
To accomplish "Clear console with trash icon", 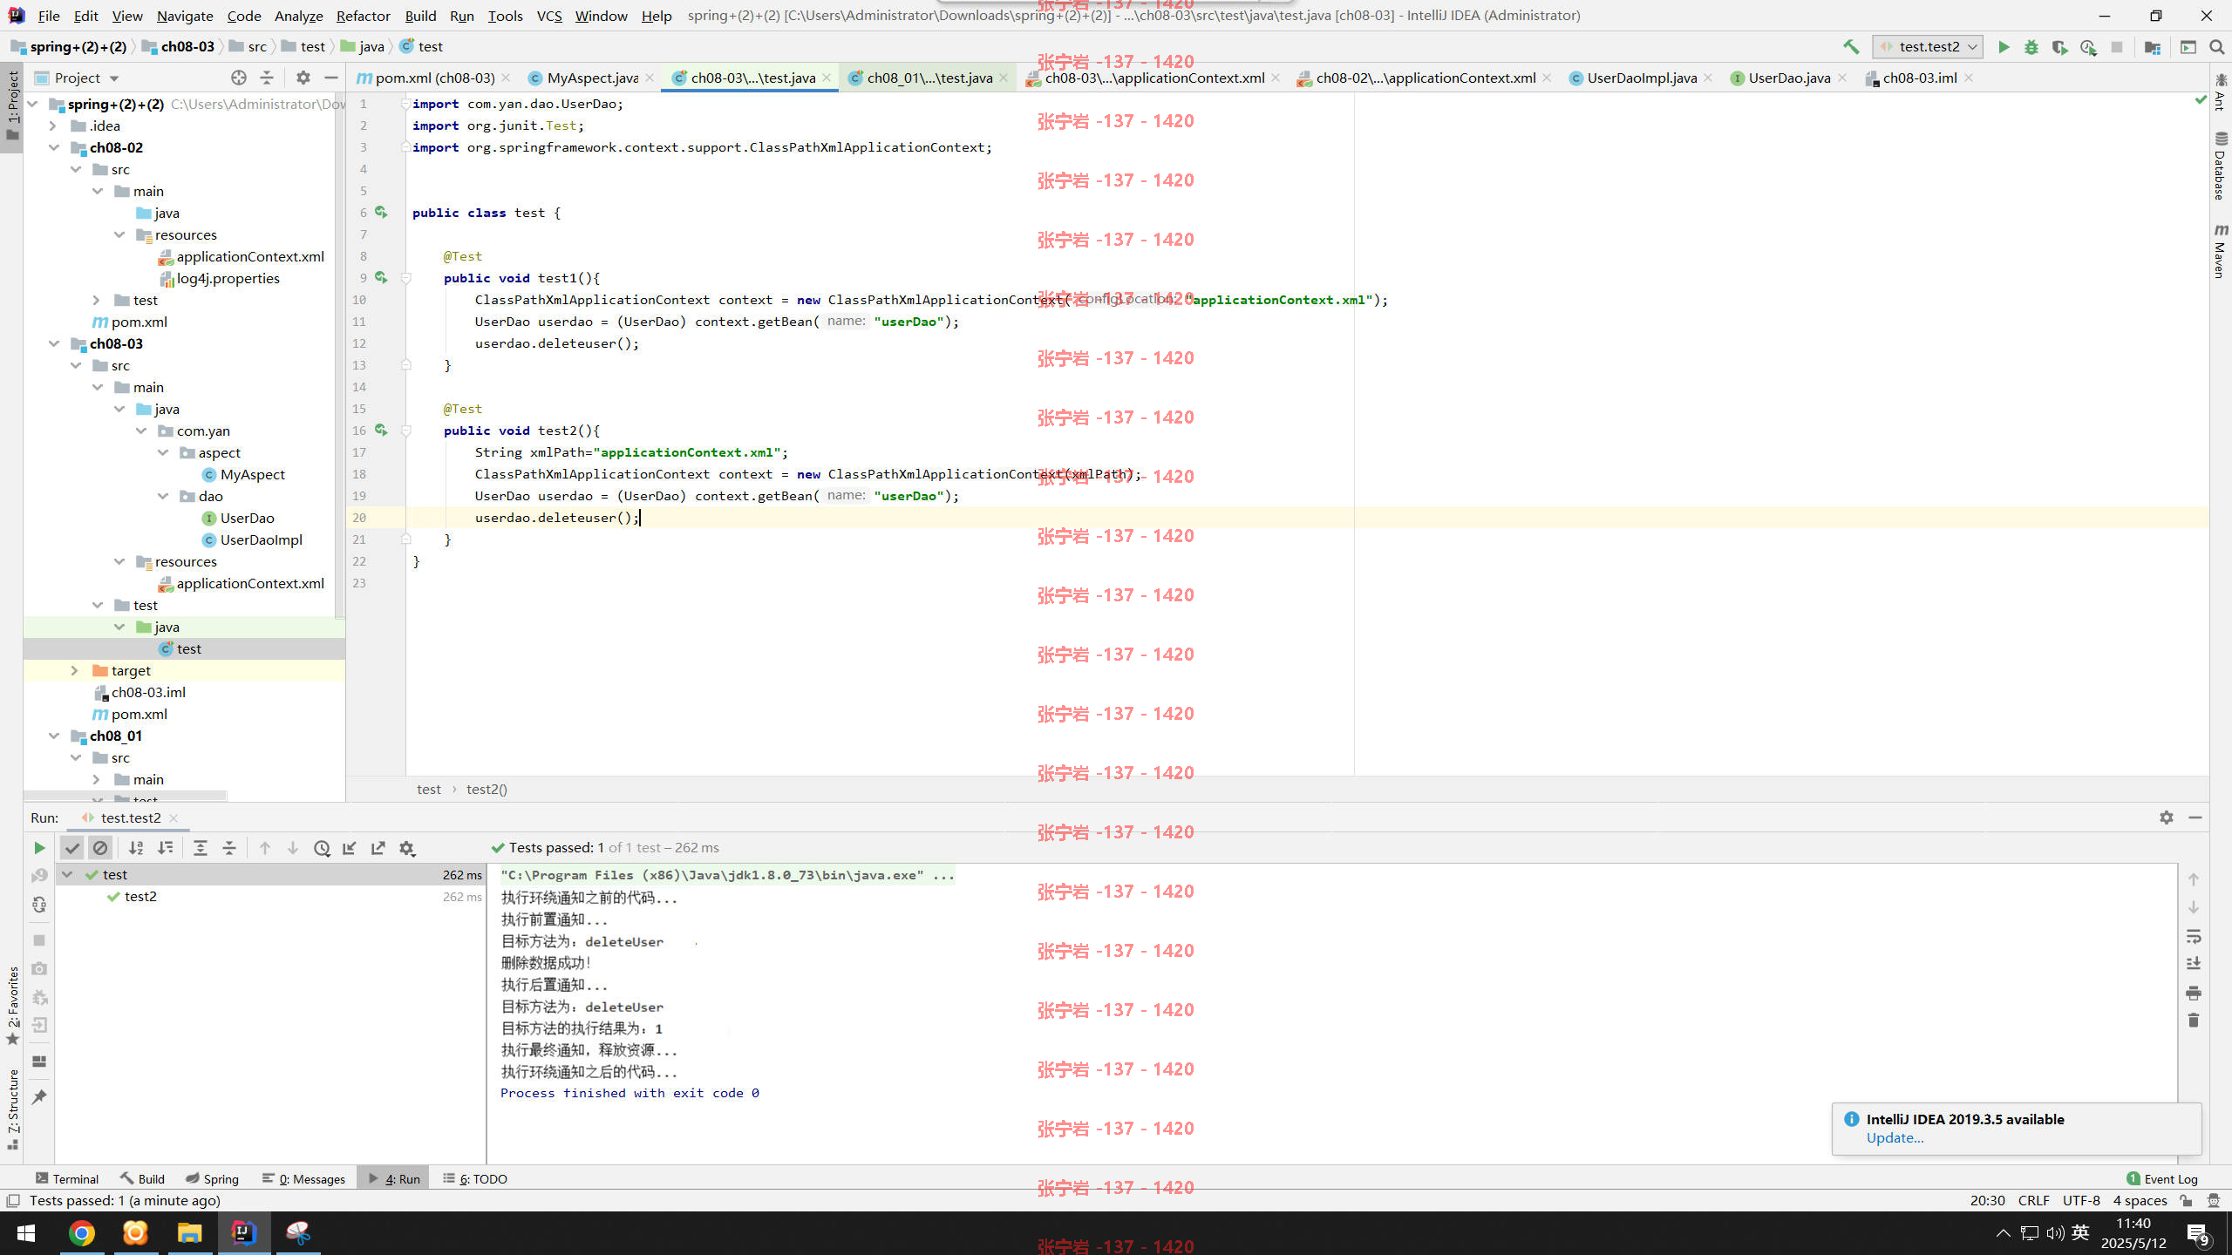I will [2194, 1020].
